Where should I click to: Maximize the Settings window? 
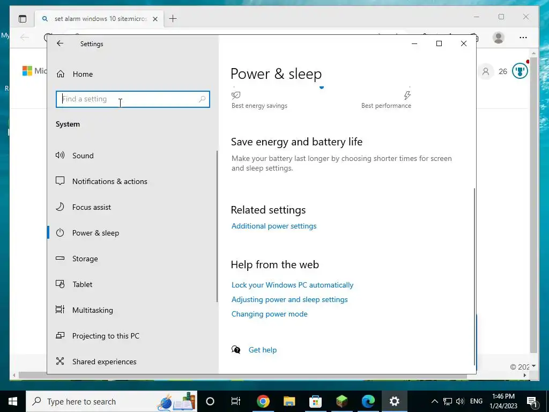(439, 43)
